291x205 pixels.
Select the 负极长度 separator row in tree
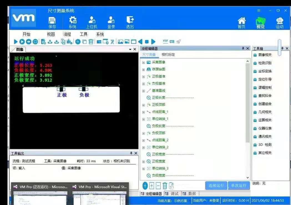pos(170,126)
